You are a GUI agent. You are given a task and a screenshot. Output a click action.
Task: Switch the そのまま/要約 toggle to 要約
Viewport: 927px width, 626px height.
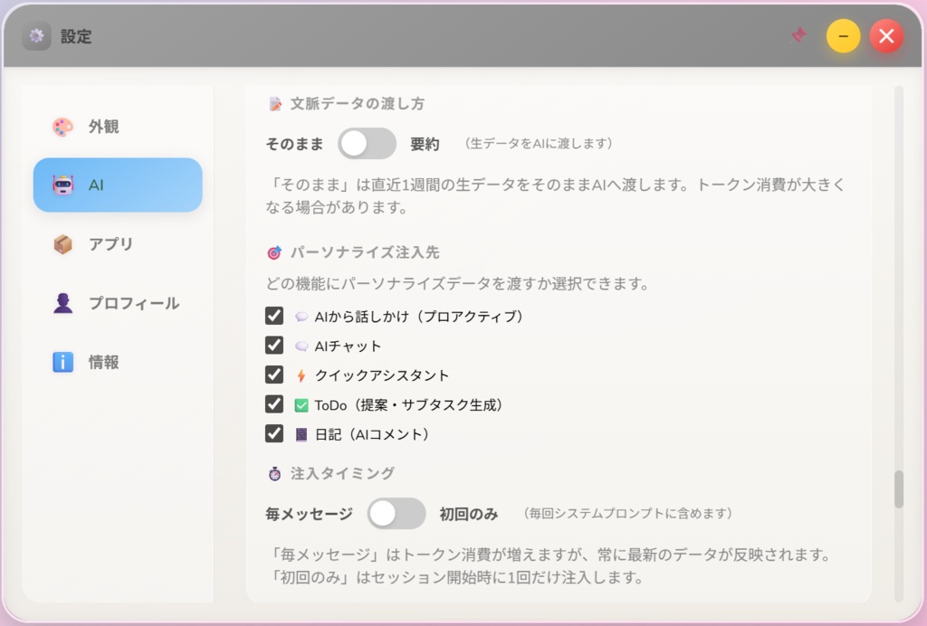tap(367, 144)
